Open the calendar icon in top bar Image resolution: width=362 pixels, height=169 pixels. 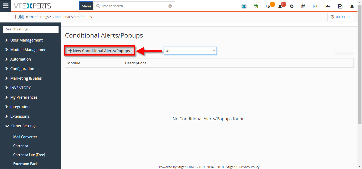[x=303, y=6]
